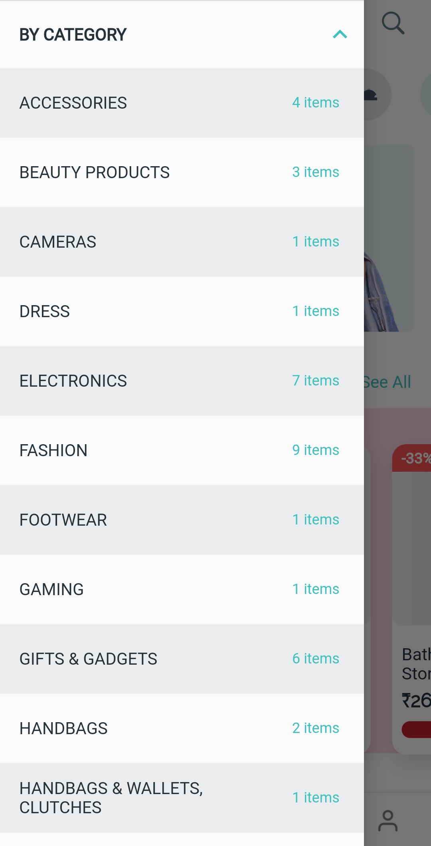Tap the red button on product card
Image resolution: width=431 pixels, height=846 pixels.
[x=417, y=729]
